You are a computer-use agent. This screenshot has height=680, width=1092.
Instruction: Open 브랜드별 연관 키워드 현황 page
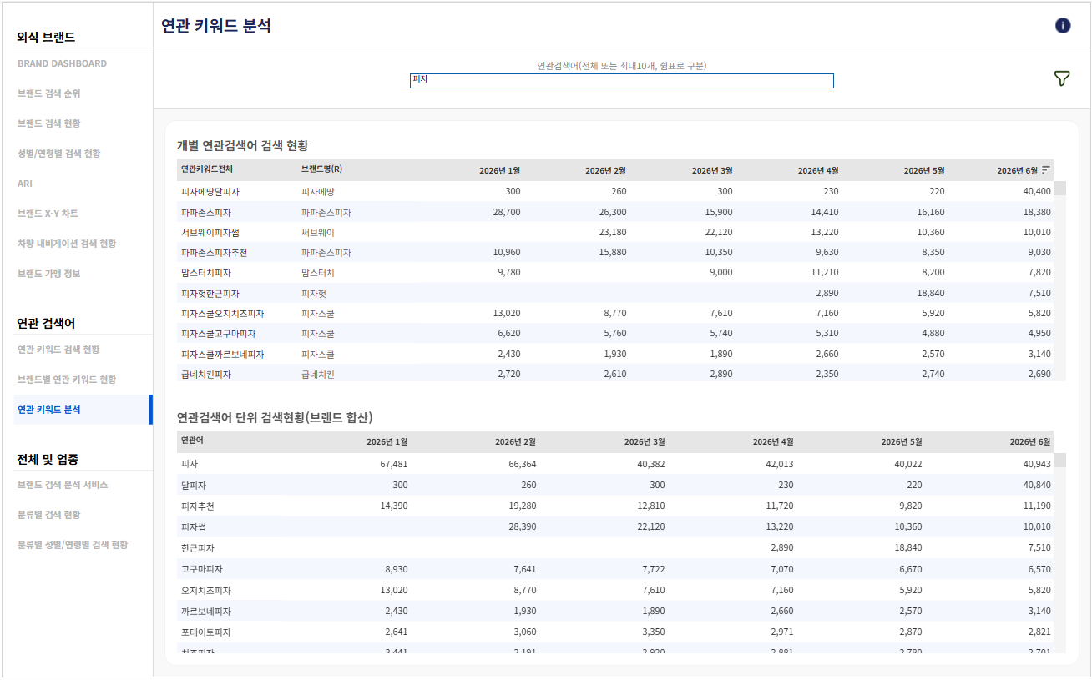(x=67, y=380)
